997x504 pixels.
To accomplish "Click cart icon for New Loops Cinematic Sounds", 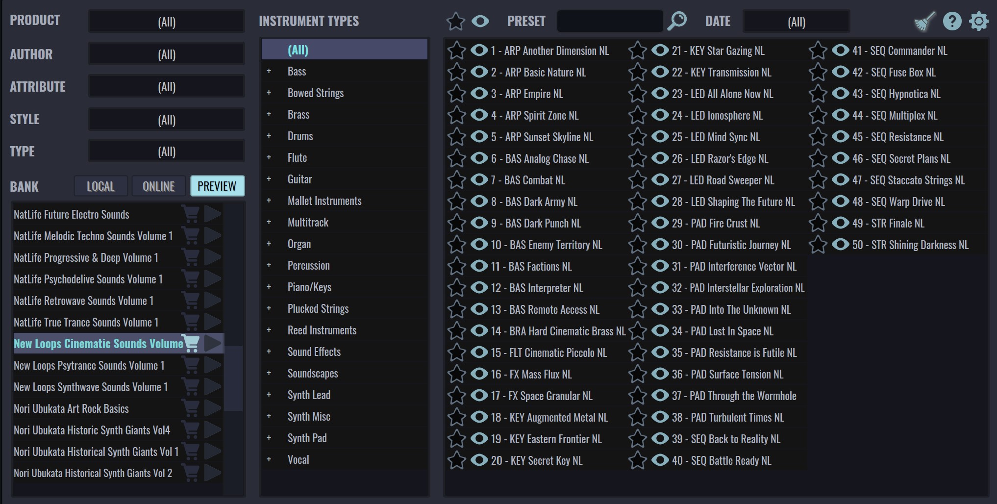I will tap(191, 343).
